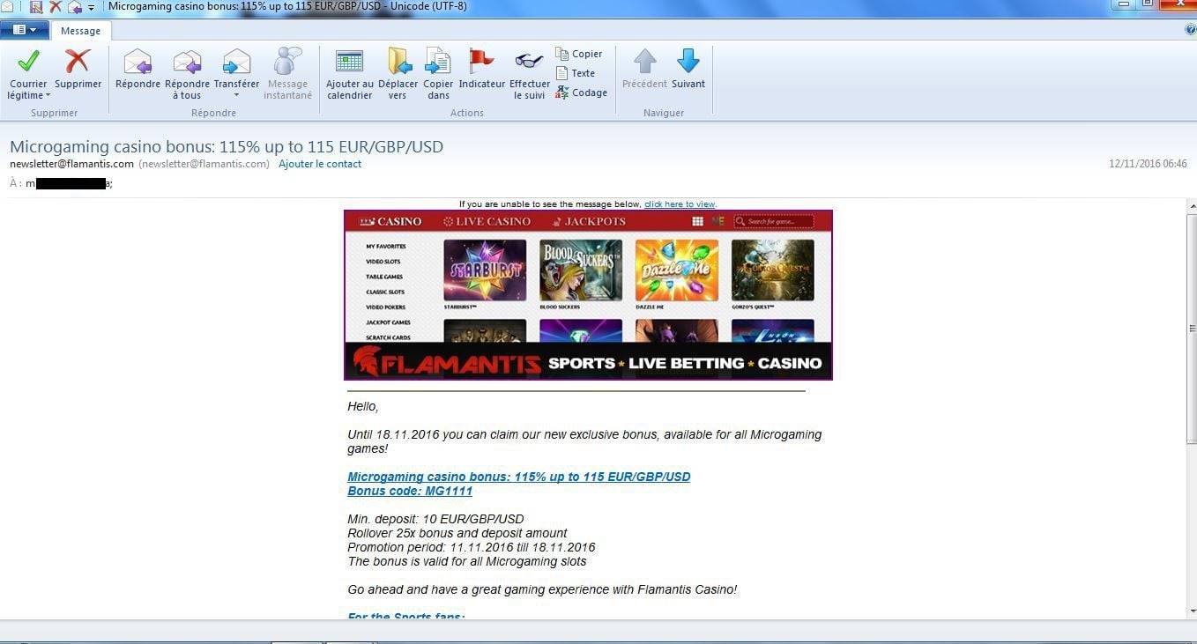1197x644 pixels.
Task: Click the red X delete icon in title bar
Action: [x=55, y=7]
